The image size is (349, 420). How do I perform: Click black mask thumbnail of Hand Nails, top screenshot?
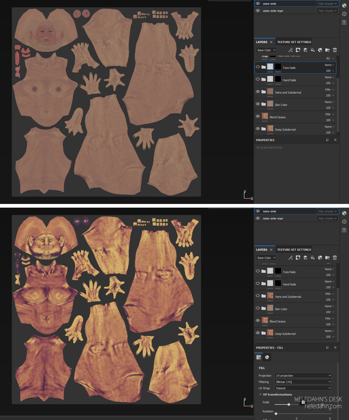(278, 79)
